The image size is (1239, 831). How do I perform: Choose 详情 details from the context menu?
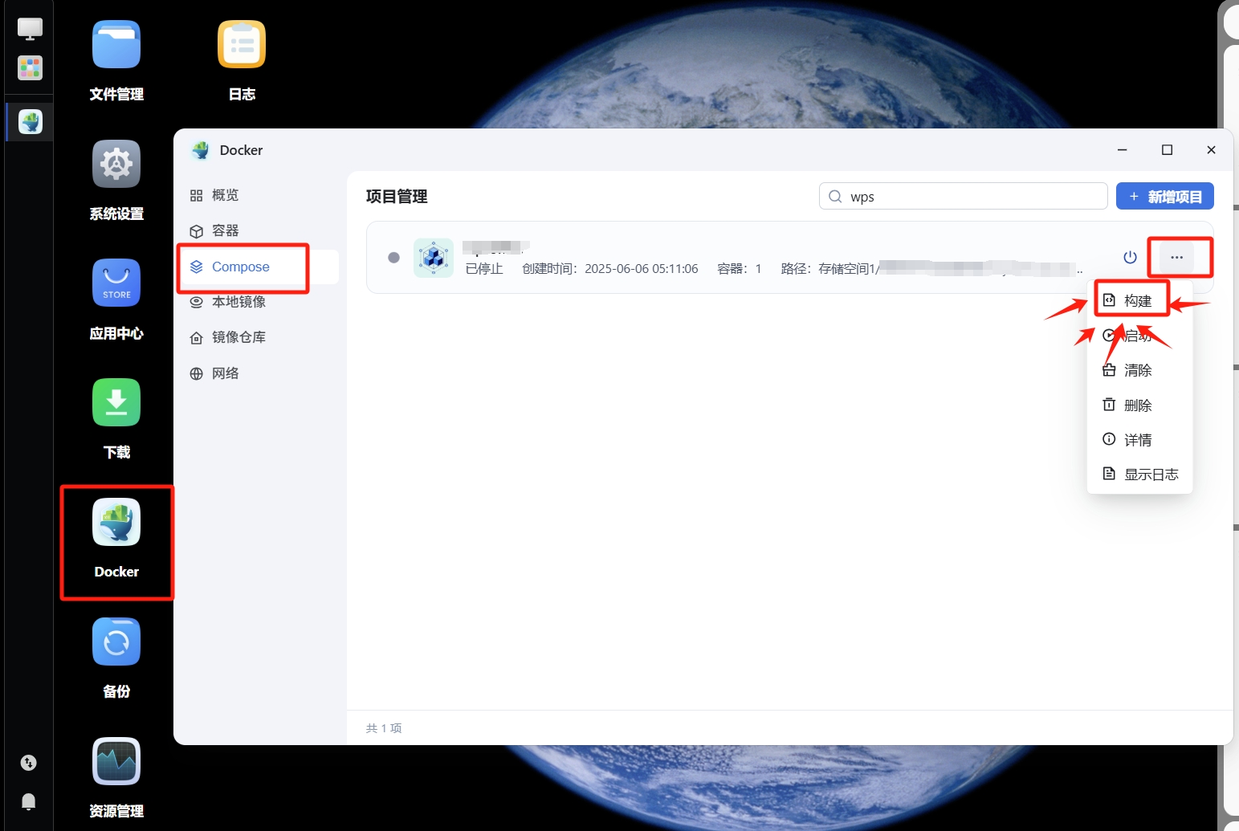1139,440
